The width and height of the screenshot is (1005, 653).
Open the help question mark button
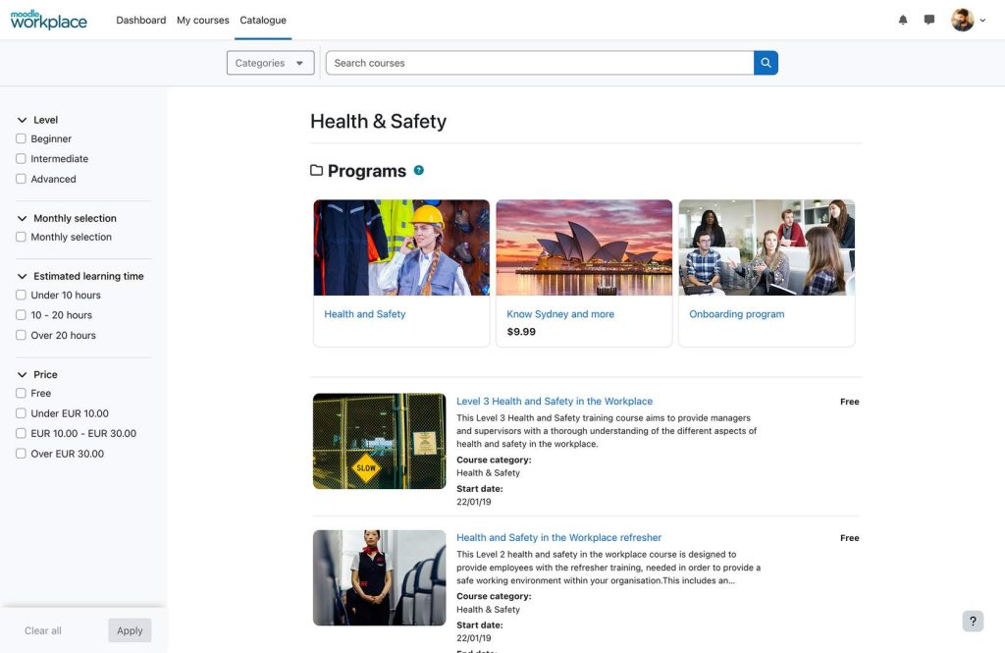tap(973, 621)
